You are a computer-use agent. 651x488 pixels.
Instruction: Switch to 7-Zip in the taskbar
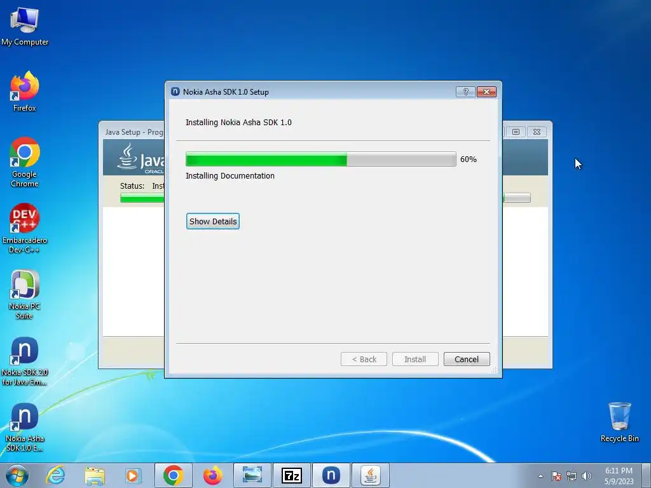(x=291, y=475)
